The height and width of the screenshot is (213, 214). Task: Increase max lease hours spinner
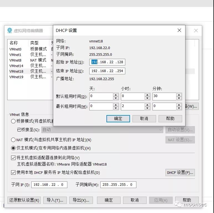147,105
